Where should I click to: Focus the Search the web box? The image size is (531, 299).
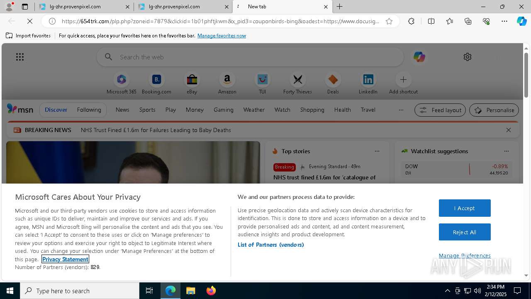click(x=250, y=57)
